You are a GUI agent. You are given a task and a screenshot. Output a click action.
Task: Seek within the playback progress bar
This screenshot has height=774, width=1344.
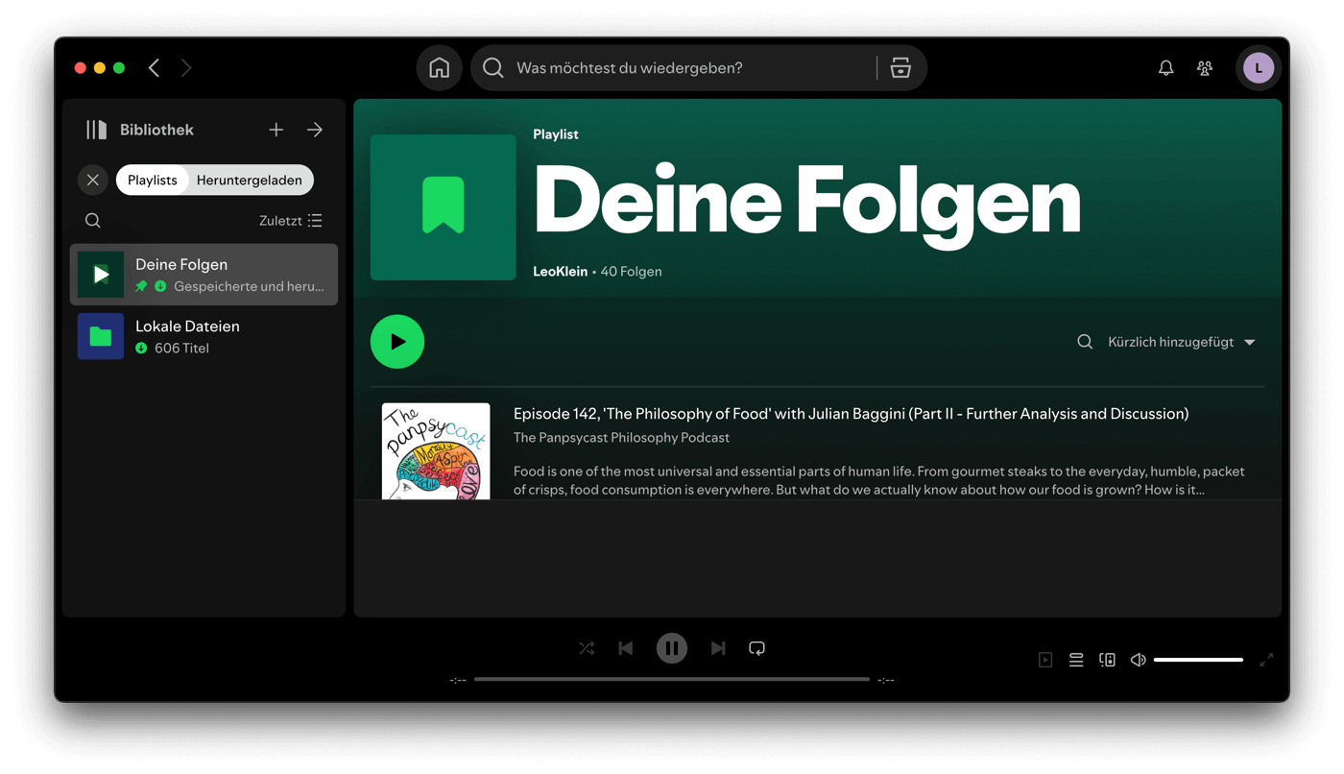point(672,679)
